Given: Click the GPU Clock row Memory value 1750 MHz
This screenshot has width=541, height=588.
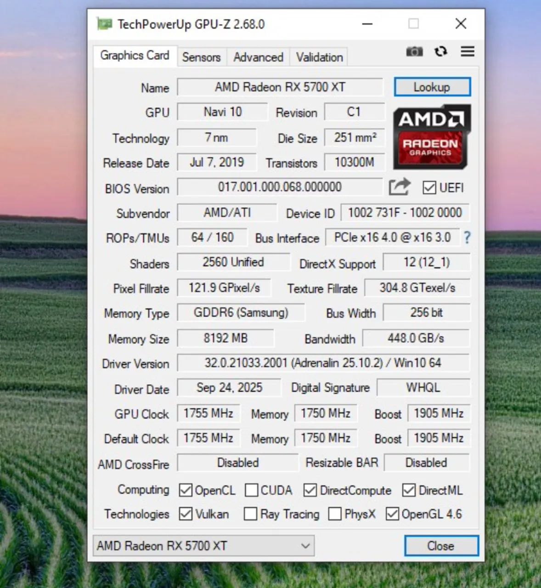Looking at the screenshot, I should pos(326,413).
